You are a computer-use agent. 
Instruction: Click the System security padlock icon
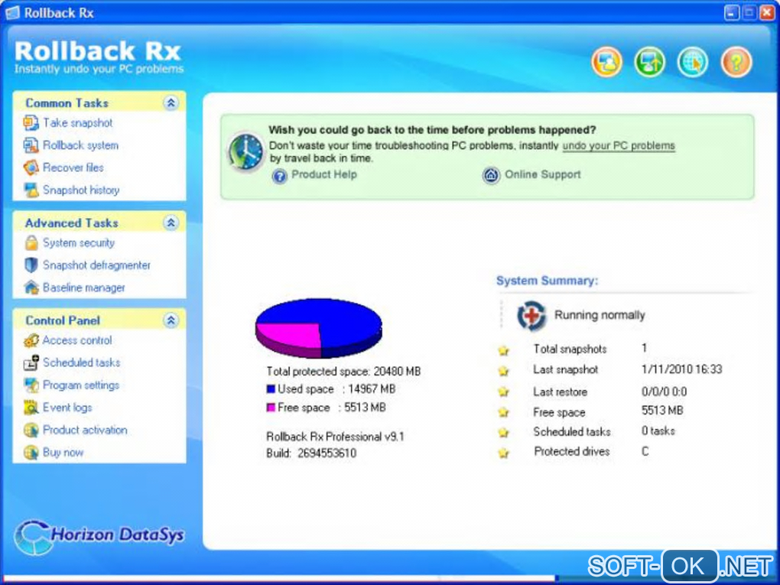(31, 242)
